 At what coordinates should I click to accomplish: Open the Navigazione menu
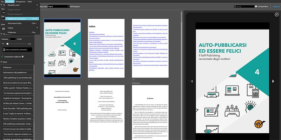click(x=20, y=1)
